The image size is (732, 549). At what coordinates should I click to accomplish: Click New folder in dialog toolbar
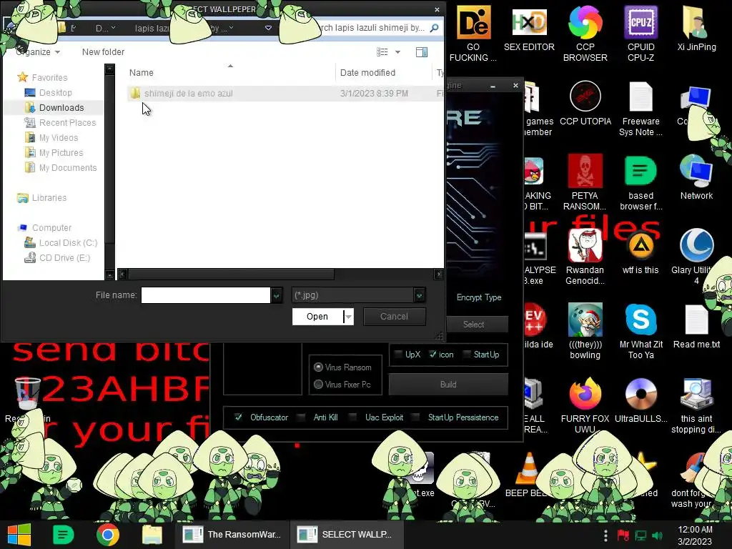coord(103,51)
